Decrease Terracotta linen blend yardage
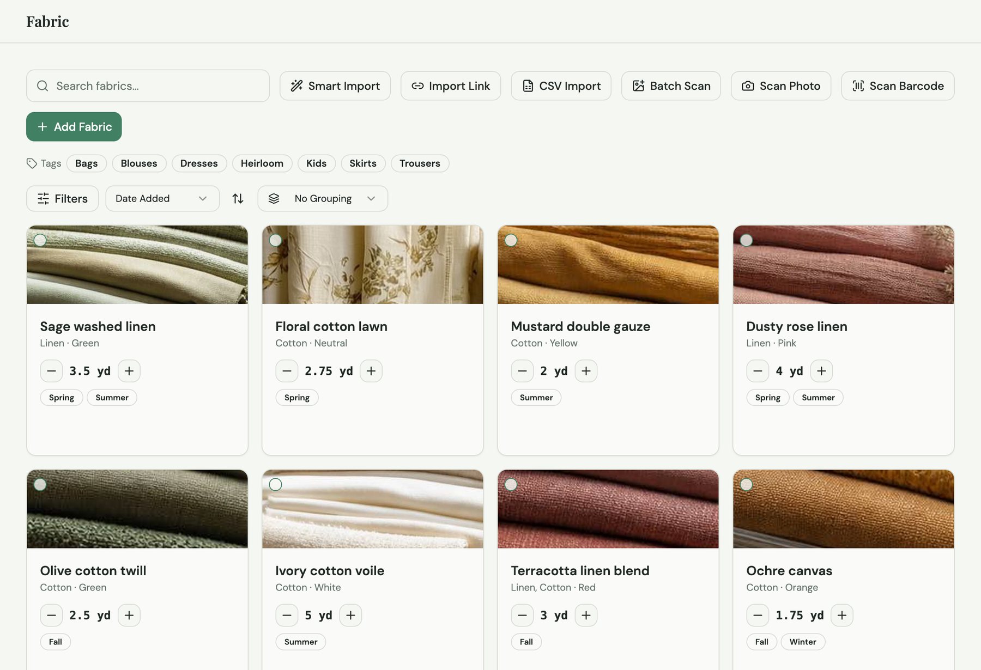981x670 pixels. [522, 615]
